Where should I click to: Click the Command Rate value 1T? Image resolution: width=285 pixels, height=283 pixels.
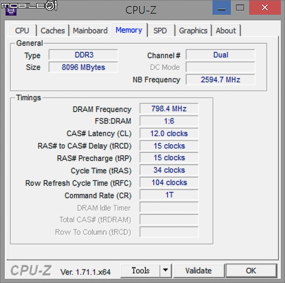[x=169, y=195]
